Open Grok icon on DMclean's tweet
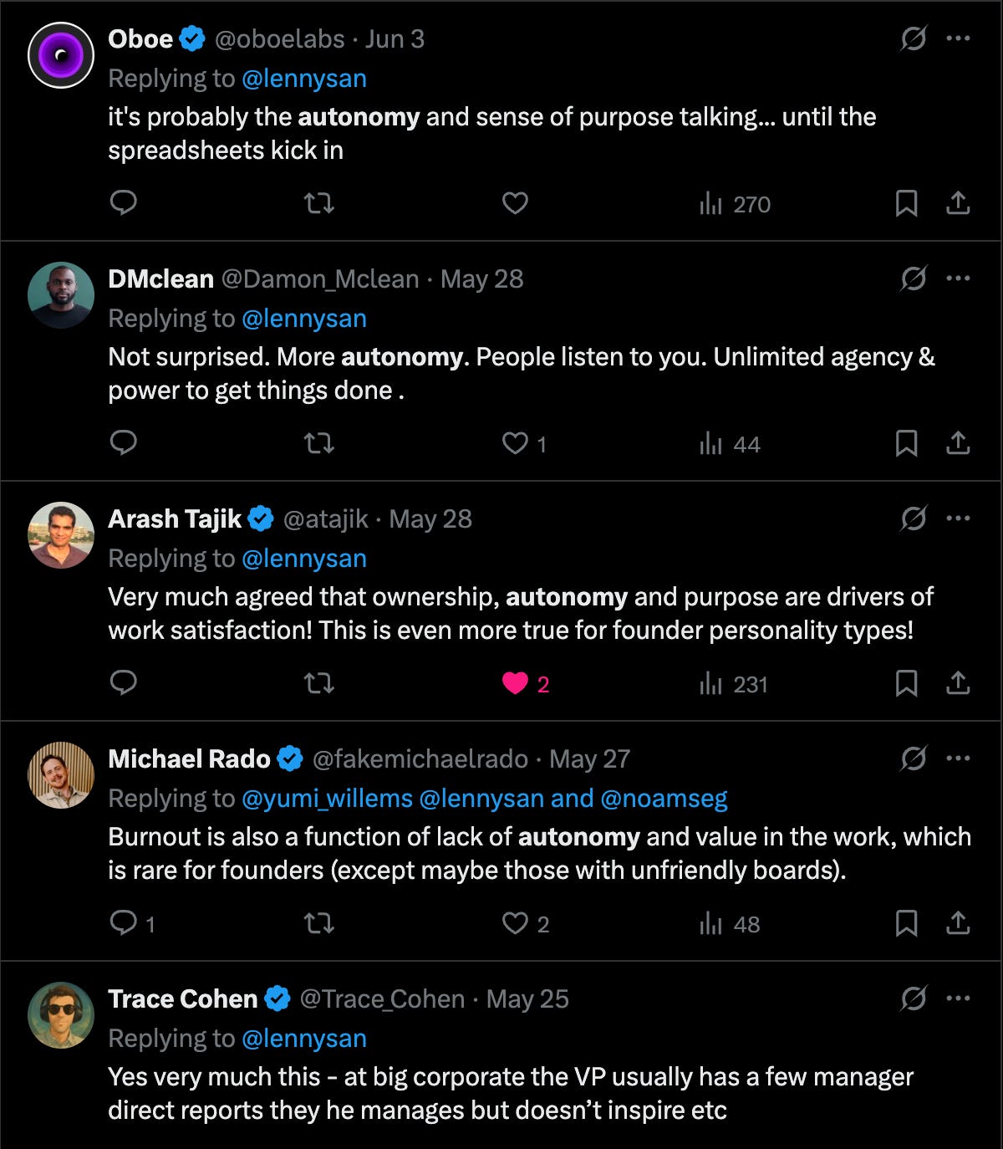This screenshot has height=1149, width=1003. (x=914, y=278)
